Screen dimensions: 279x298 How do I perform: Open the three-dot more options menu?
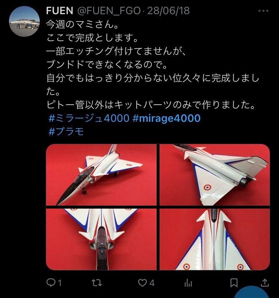tap(263, 11)
